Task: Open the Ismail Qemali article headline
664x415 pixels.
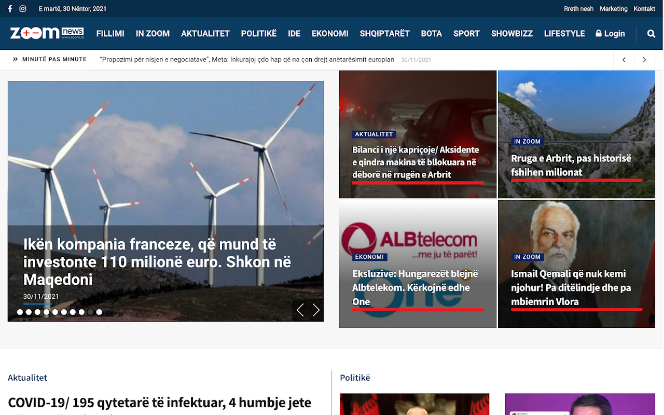Action: tap(571, 288)
